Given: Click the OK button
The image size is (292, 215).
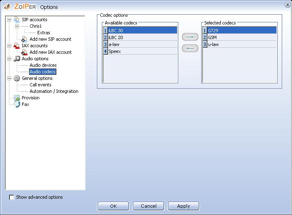Looking at the screenshot, I should [113, 206].
